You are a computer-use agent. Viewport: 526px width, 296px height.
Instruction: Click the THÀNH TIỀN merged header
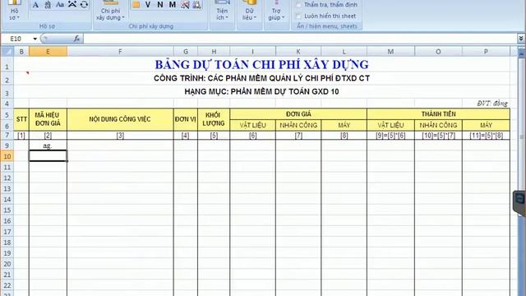(x=438, y=114)
